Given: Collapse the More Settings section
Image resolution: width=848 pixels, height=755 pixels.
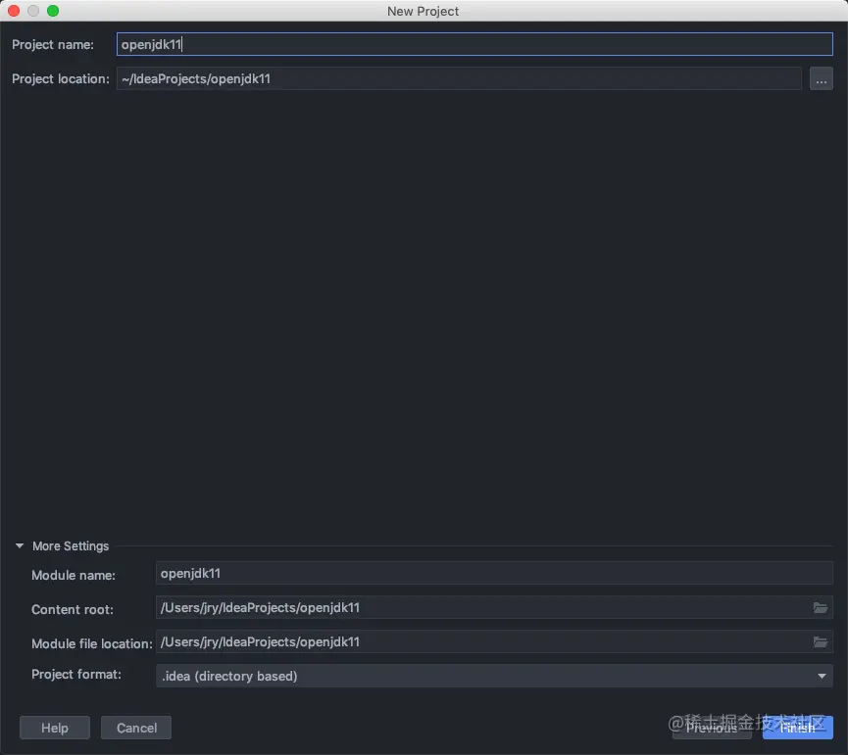Looking at the screenshot, I should [20, 546].
